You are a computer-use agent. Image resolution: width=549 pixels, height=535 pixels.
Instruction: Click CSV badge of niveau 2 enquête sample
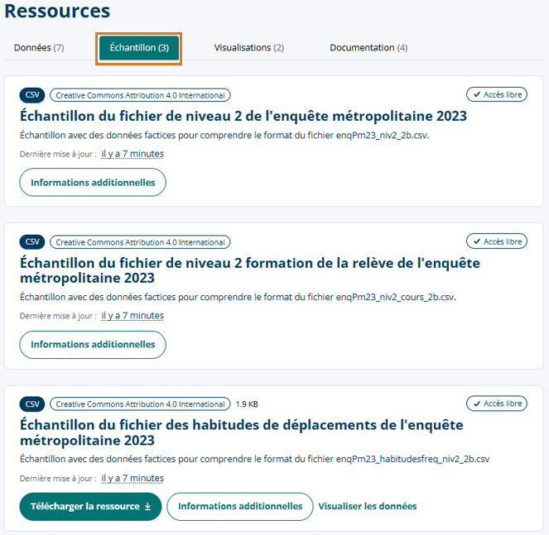click(32, 95)
